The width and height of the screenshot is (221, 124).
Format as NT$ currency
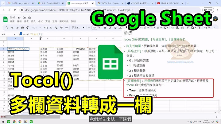coord(46,28)
